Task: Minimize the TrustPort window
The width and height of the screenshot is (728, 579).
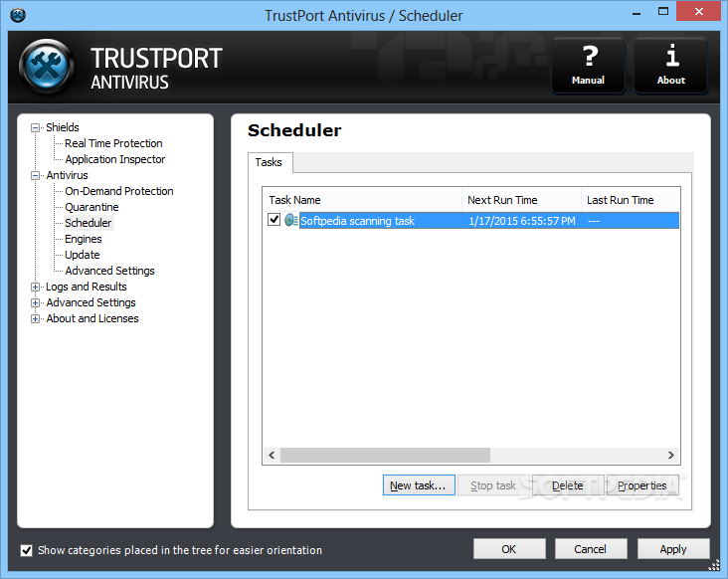Action: point(637,12)
